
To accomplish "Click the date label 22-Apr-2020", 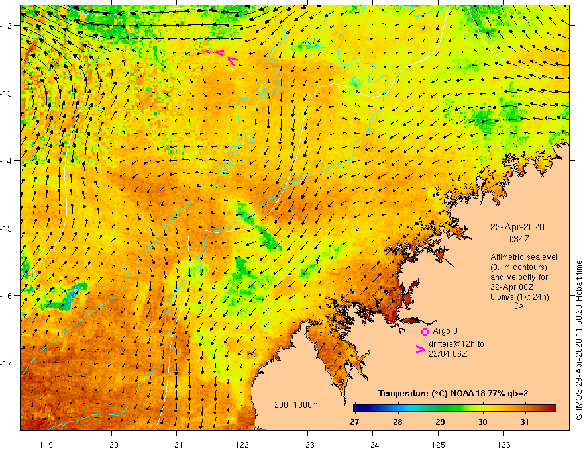I will pyautogui.click(x=517, y=227).
